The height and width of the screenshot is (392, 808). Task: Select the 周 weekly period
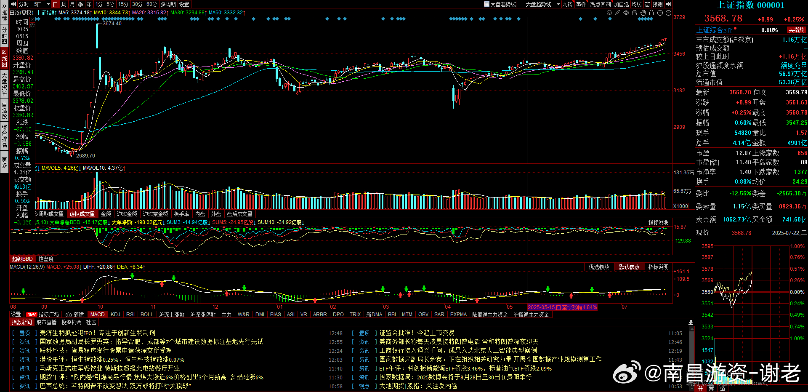point(64,4)
